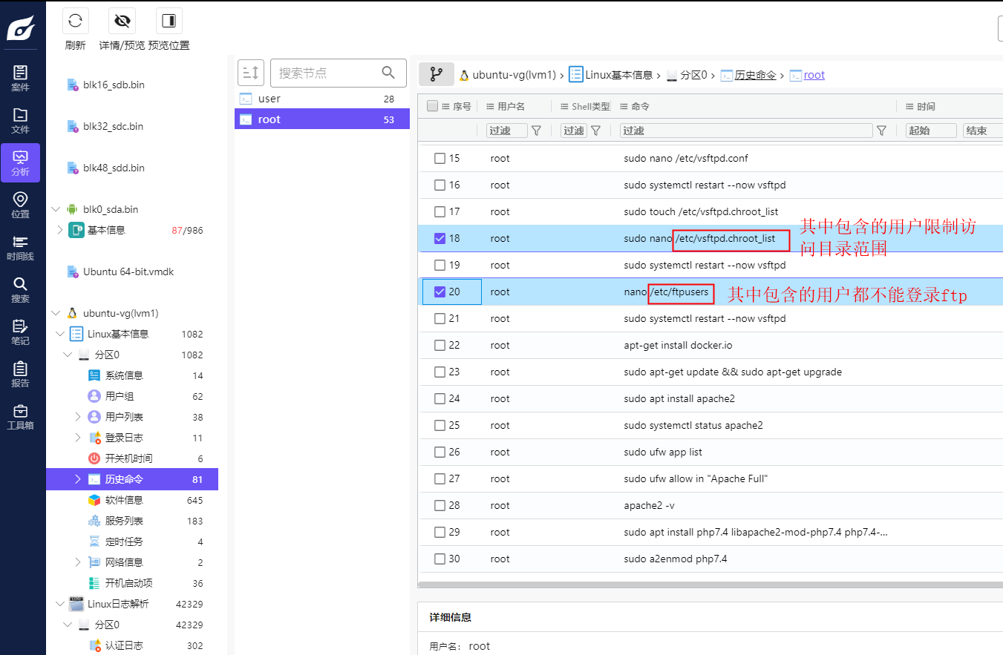This screenshot has width=1003, height=655.
Task: Click root breadcrumb link
Action: 814,75
